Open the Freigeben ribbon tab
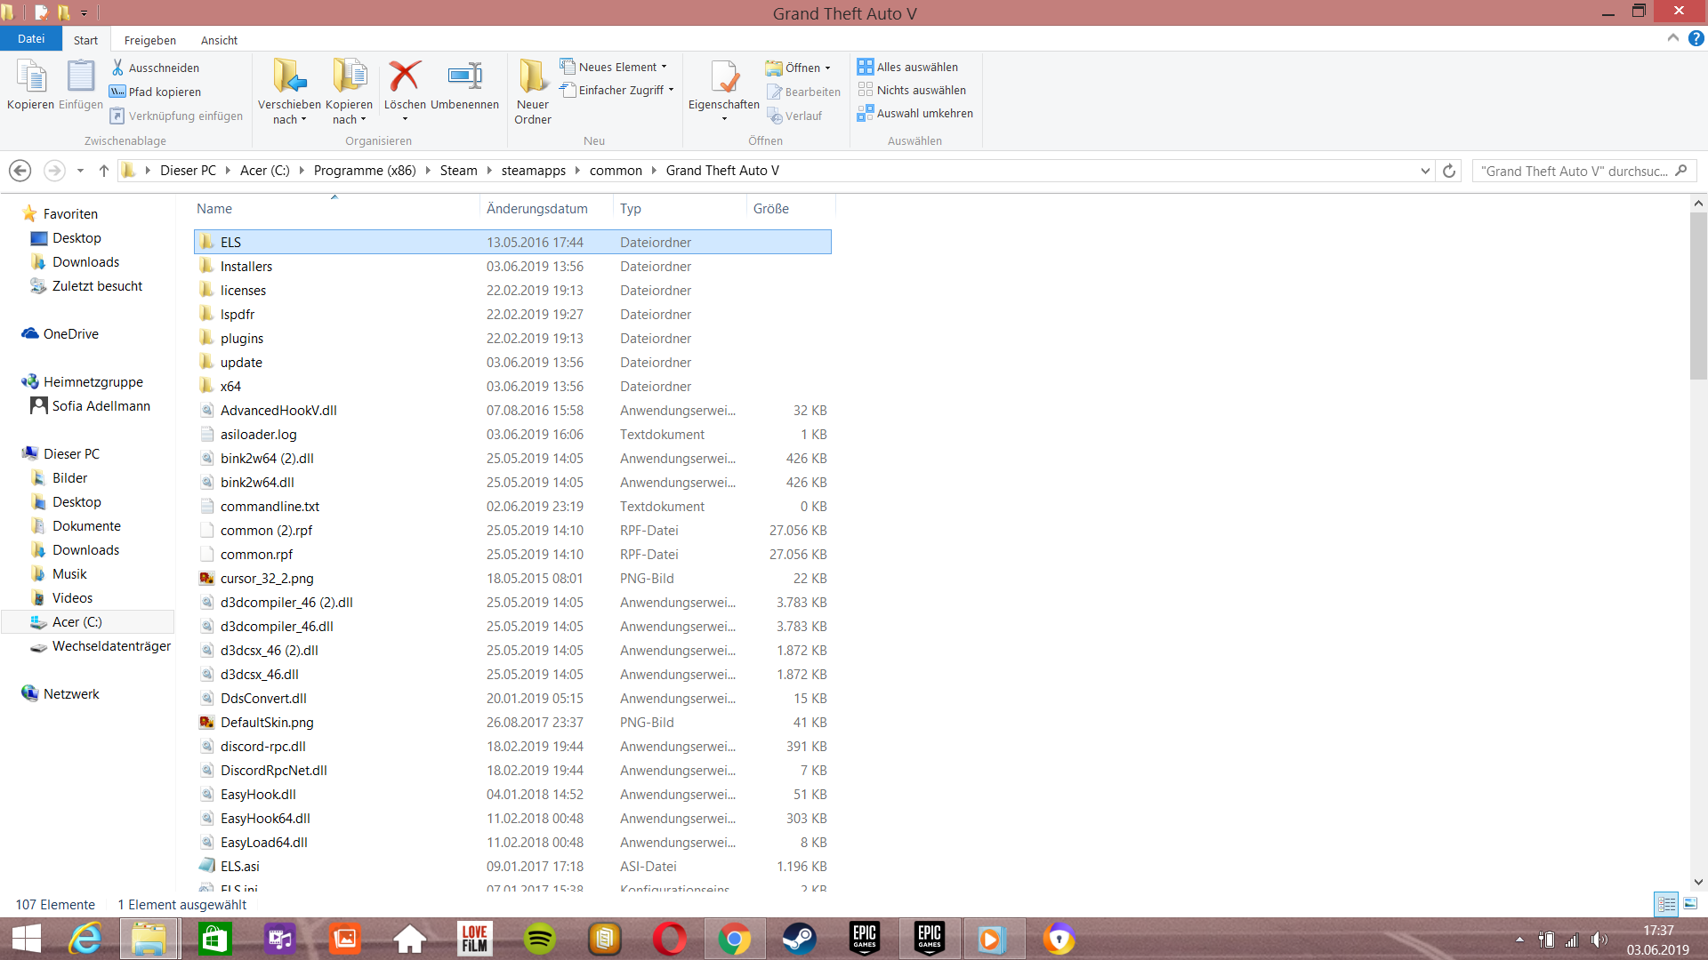Image resolution: width=1708 pixels, height=960 pixels. 149,40
